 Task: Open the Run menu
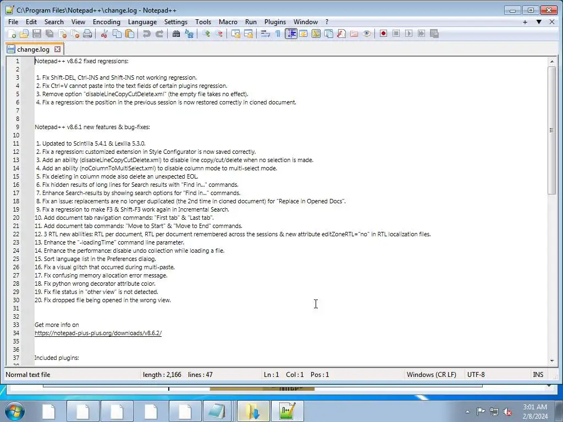coord(251,22)
